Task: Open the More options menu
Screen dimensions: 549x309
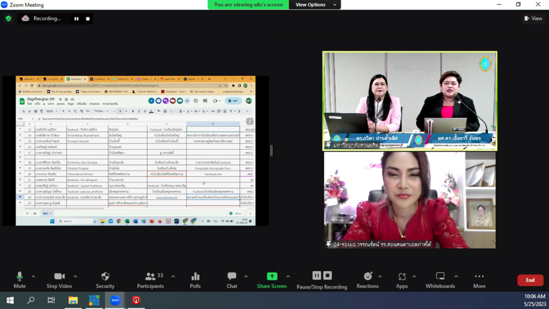Action: (479, 280)
